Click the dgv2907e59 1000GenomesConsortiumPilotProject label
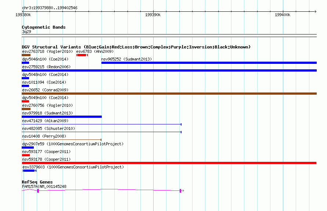 click(73, 144)
